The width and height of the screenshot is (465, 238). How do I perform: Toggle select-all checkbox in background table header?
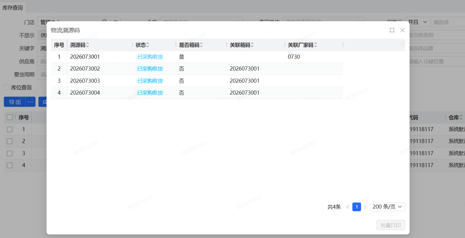click(10, 117)
